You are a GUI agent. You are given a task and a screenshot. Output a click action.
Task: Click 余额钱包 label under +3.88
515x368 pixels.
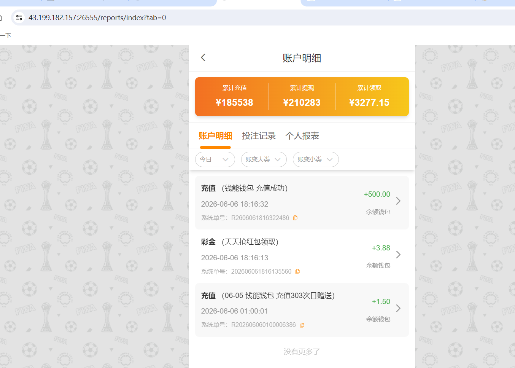tap(378, 266)
